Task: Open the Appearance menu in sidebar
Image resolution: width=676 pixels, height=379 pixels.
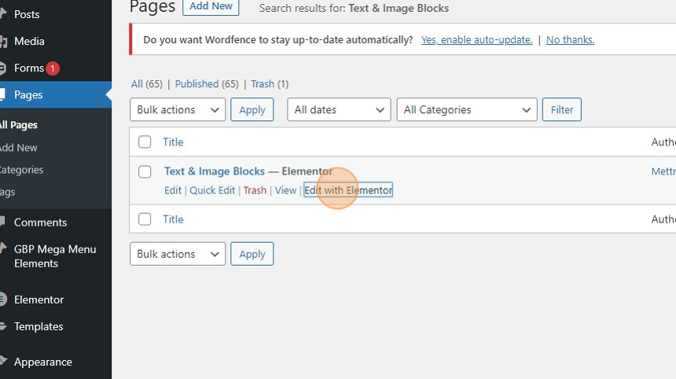Action: click(42, 362)
